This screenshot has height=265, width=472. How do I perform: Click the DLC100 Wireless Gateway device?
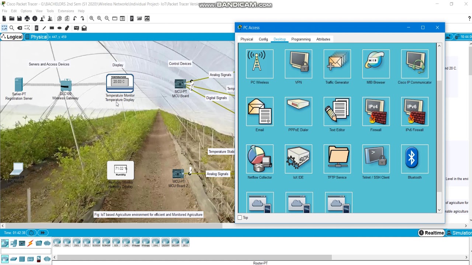[65, 85]
